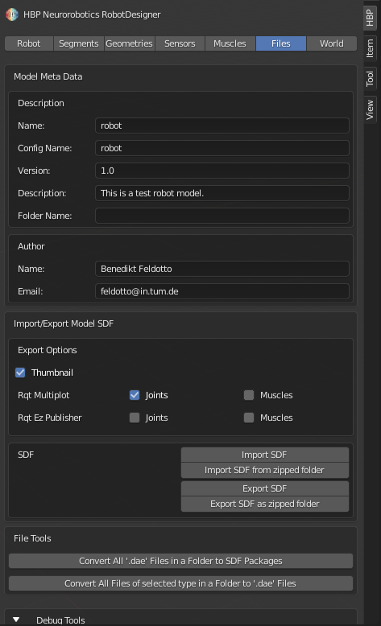Open the Tool sidebar tab
Image resolution: width=381 pixels, height=626 pixels.
pos(370,79)
